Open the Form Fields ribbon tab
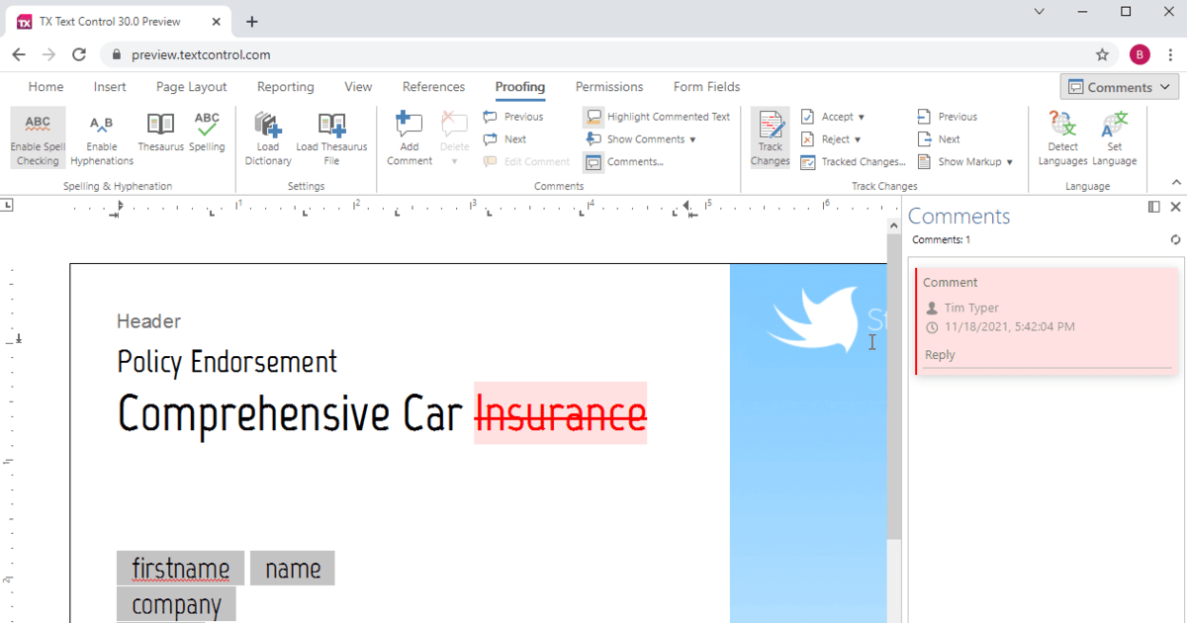Screen dimensions: 1187x623 pyautogui.click(x=706, y=87)
